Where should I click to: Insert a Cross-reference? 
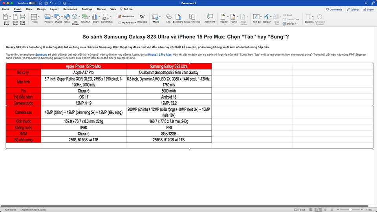tap(192, 18)
